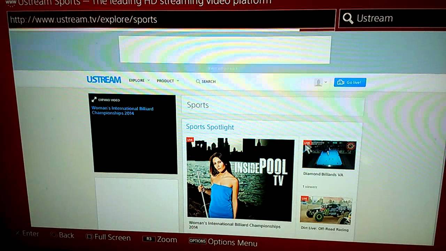The height and width of the screenshot is (251, 446).
Task: Click the Go live! button
Action: click(x=350, y=82)
